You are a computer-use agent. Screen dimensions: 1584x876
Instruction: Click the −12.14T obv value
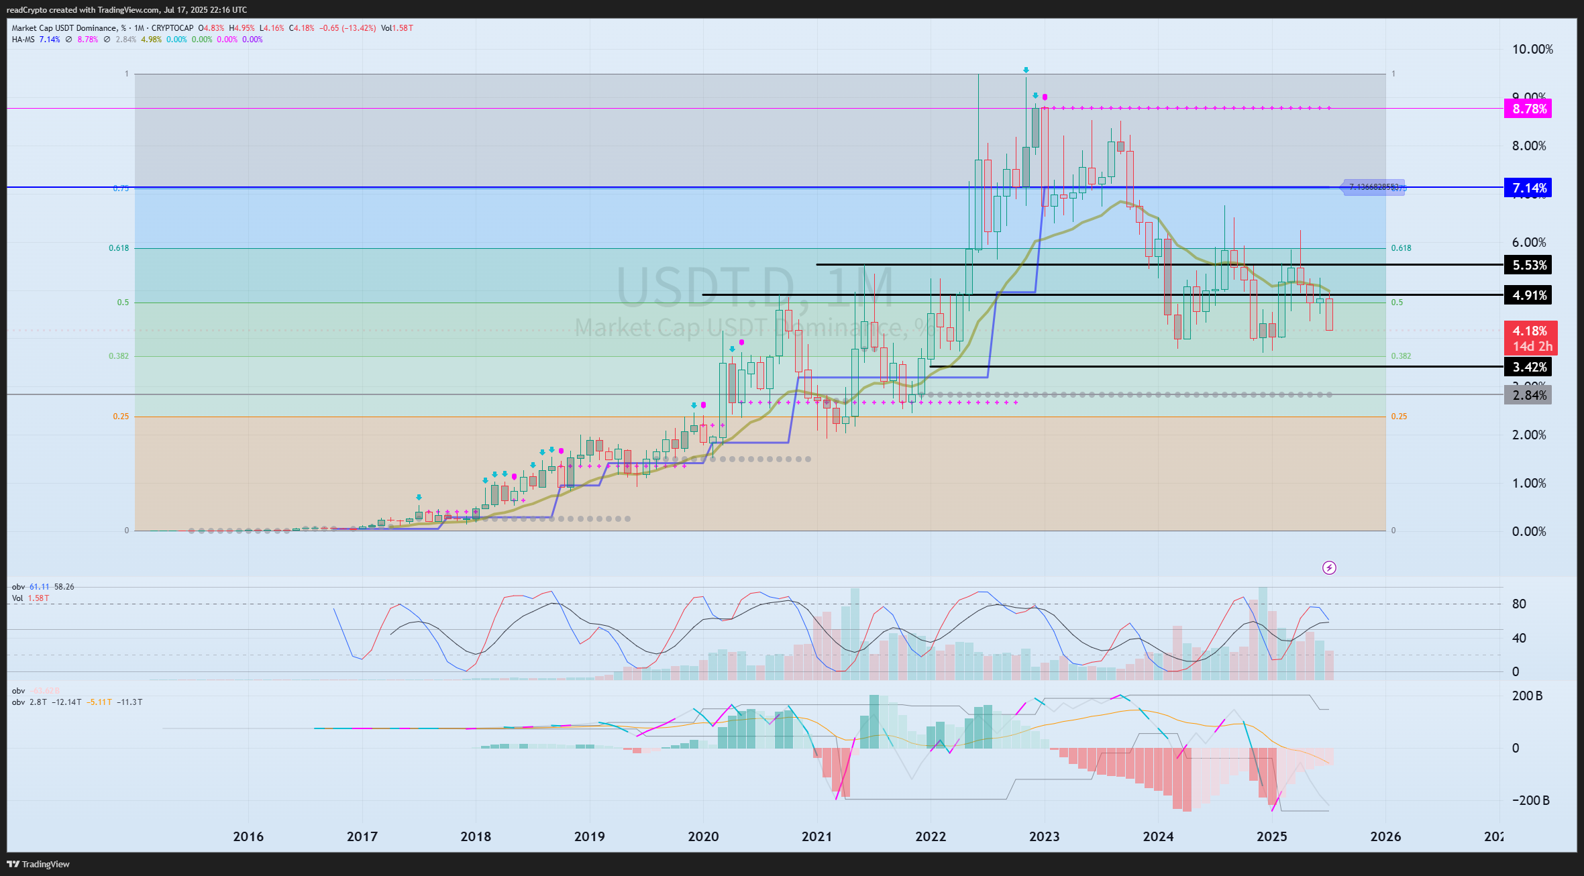pyautogui.click(x=68, y=702)
